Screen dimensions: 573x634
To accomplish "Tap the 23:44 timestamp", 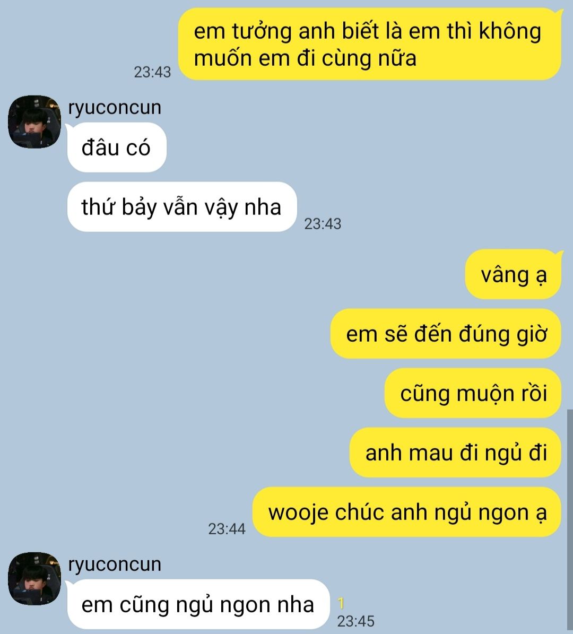I will coord(227,529).
